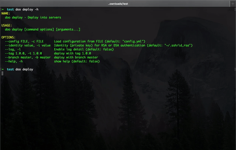Click the '--help, -h' option
The height and width of the screenshot is (150, 236).
click(14, 61)
